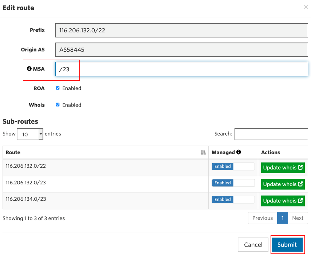Image resolution: width=311 pixels, height=256 pixels.
Task: Click the Managed column info icon
Action: [239, 152]
